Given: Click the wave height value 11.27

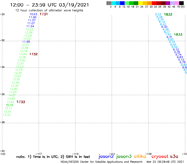Looking at the screenshot, I should coord(32,20).
